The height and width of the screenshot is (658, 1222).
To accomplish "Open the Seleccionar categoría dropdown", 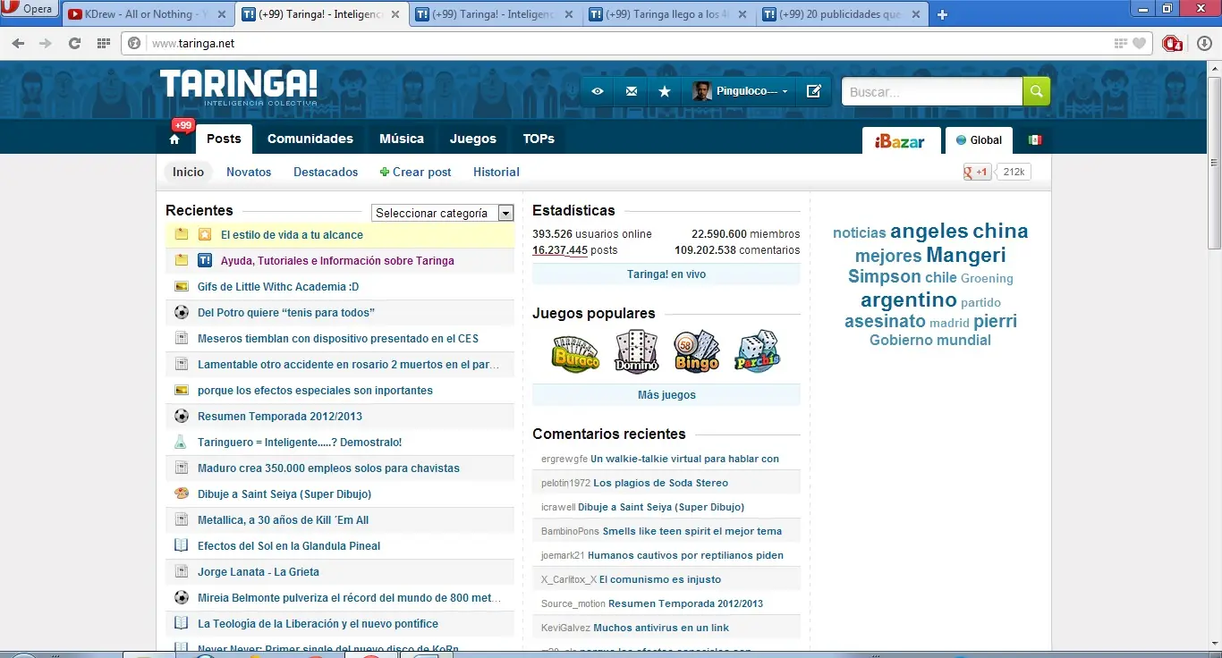I will pyautogui.click(x=505, y=213).
